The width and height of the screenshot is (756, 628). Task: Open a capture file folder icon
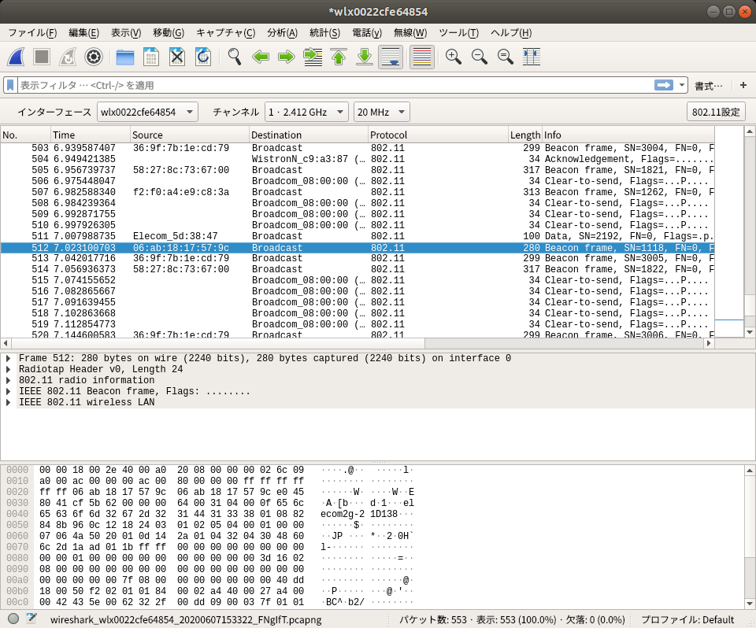[125, 57]
